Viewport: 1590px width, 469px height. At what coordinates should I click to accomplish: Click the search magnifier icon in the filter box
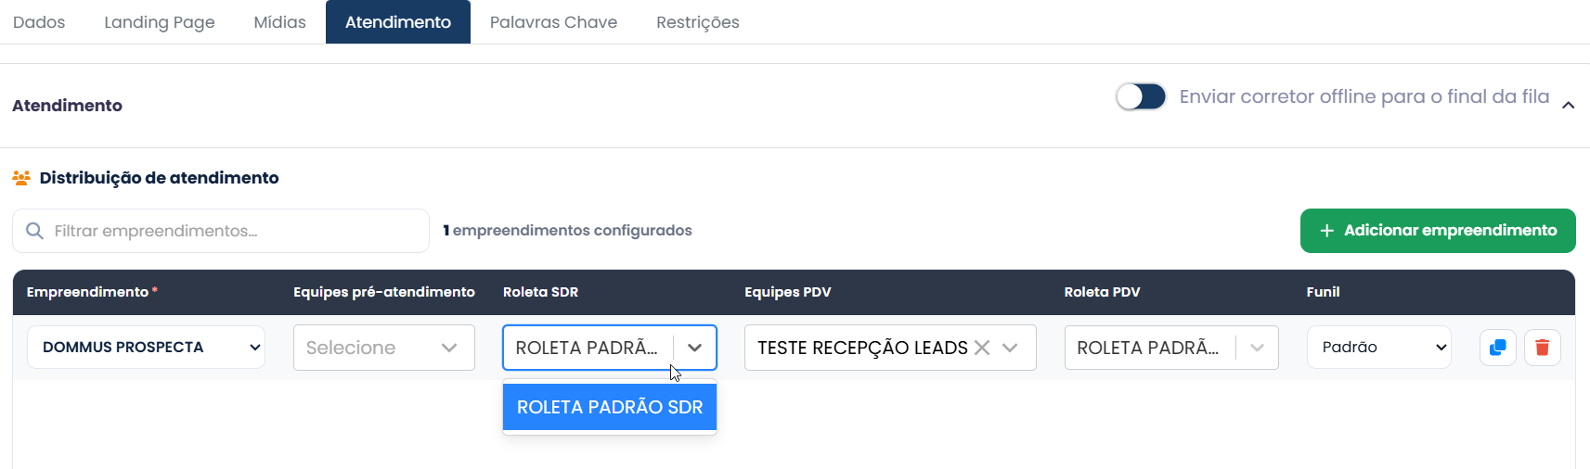pyautogui.click(x=34, y=231)
